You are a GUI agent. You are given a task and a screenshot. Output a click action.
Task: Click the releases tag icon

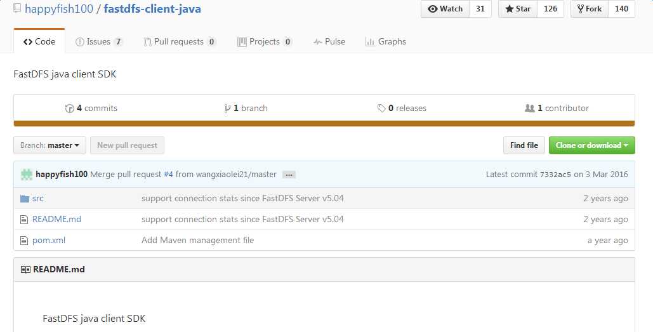[381, 109]
